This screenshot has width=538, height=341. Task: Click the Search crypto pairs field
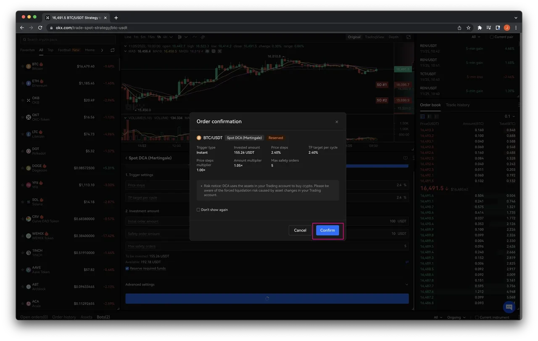tap(67, 40)
